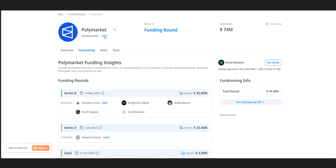The width and height of the screenshot is (336, 168).
Task: Click the Rivalz Network logo icon
Action: point(221,62)
